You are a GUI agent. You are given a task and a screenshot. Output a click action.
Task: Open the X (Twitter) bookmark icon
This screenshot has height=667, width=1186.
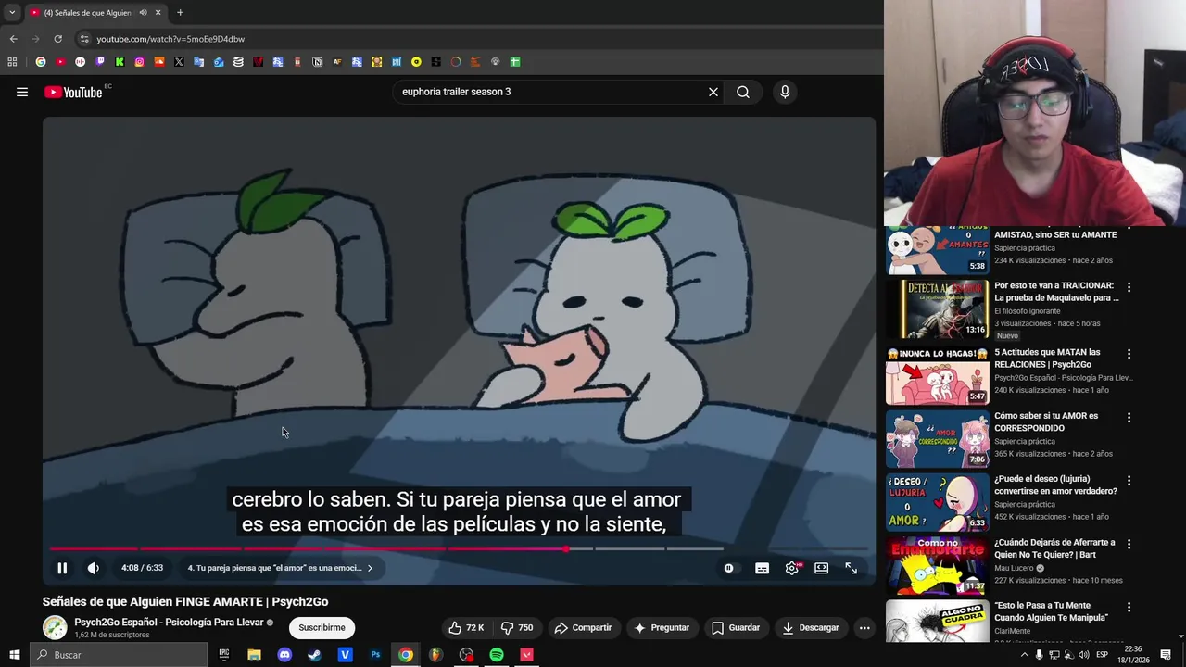[x=179, y=62]
